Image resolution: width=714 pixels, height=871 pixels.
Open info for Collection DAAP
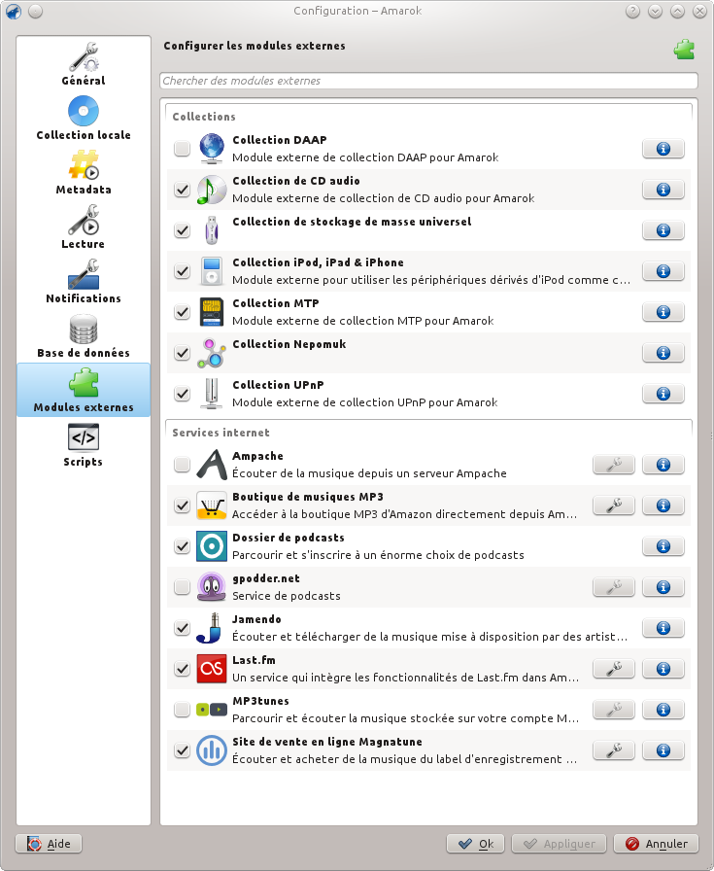[x=663, y=149]
